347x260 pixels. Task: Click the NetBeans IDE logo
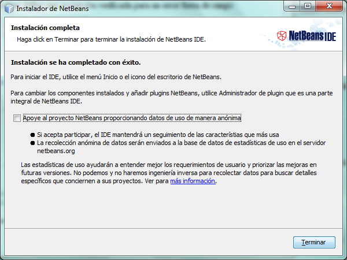click(307, 36)
